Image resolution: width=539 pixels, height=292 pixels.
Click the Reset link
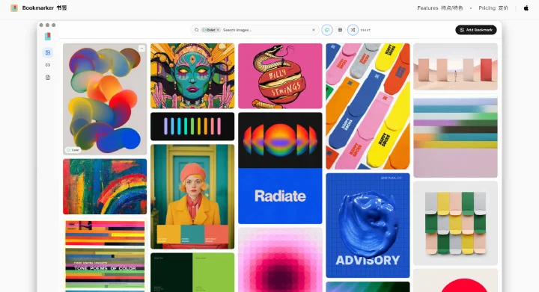pos(365,30)
